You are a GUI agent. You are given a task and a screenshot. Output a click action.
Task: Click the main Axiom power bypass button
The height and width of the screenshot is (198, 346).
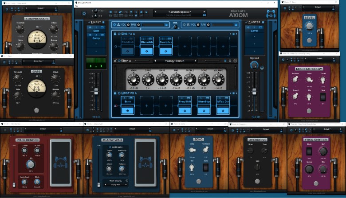[x=84, y=14]
